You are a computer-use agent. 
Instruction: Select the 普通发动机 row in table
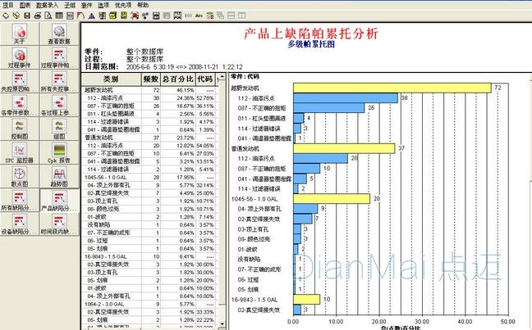pos(149,138)
